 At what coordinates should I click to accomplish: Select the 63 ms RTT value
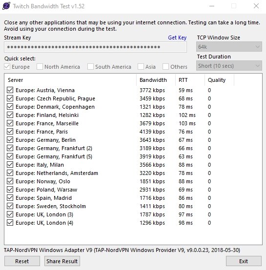pos(185,156)
